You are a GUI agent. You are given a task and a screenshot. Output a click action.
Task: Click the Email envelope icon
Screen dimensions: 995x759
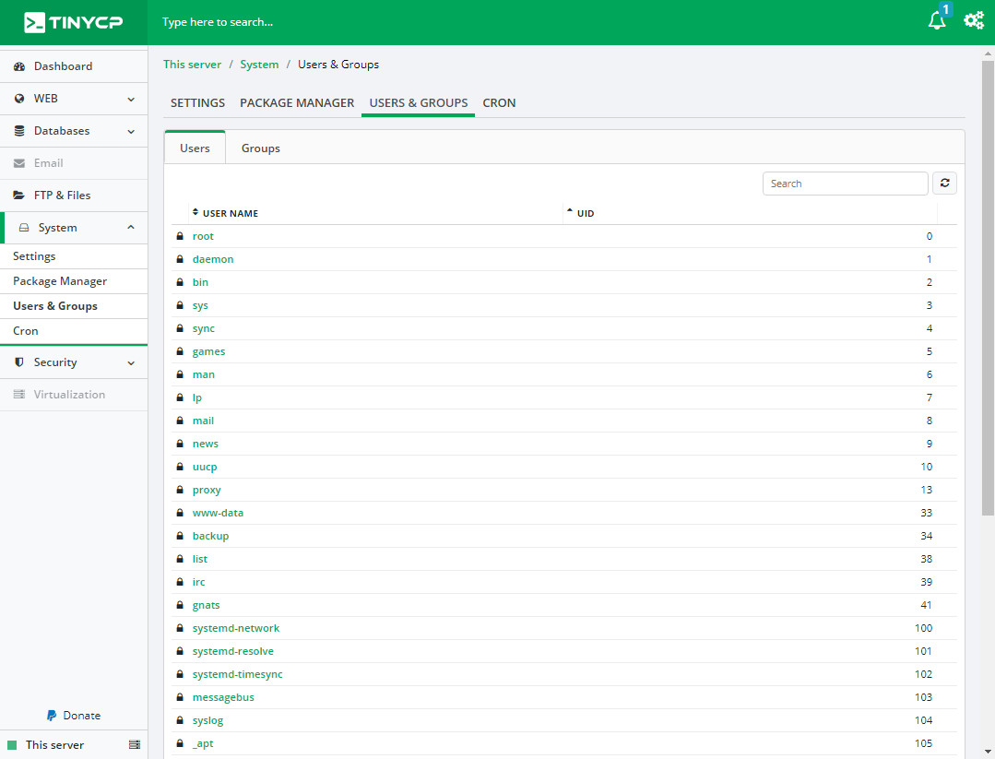click(19, 163)
